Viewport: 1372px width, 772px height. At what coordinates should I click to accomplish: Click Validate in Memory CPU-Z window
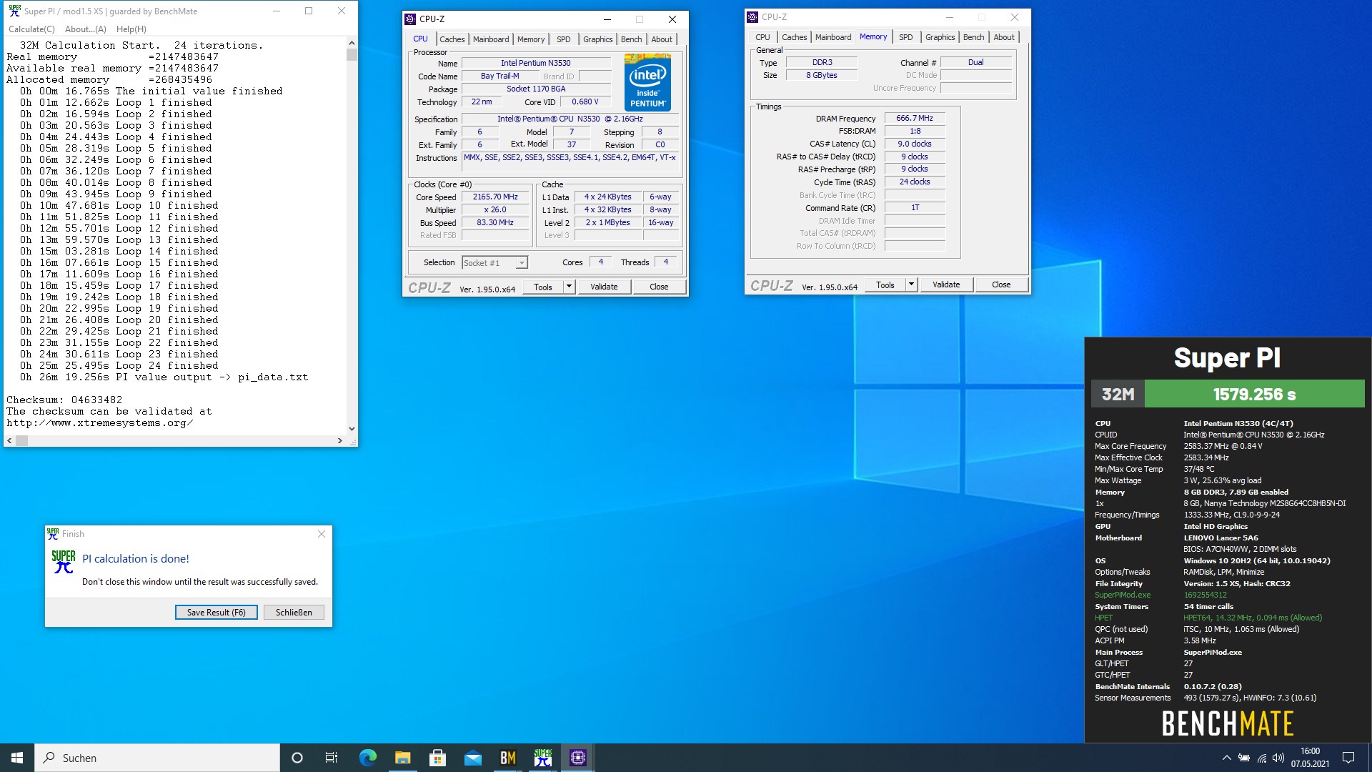[946, 284]
